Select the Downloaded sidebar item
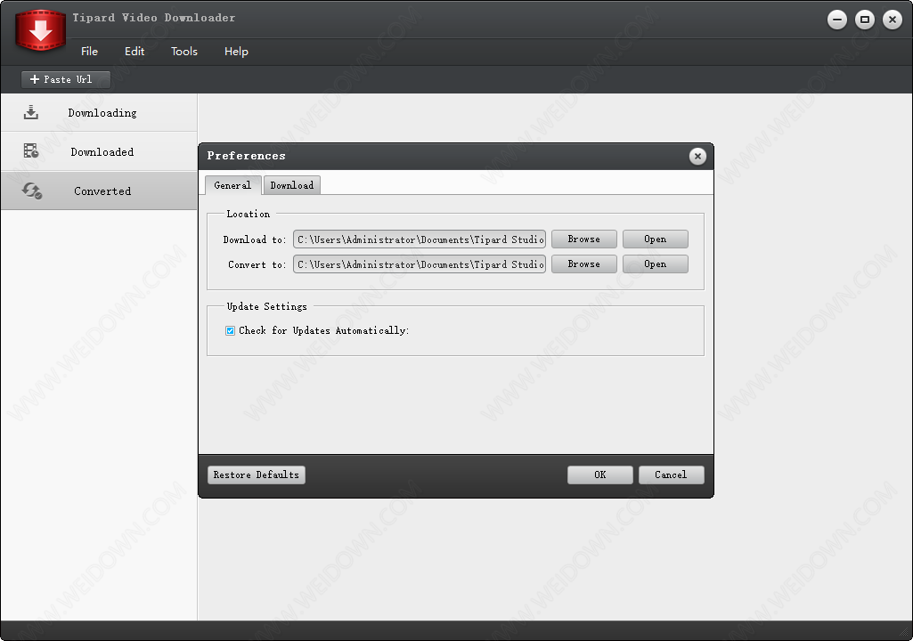 coord(99,151)
